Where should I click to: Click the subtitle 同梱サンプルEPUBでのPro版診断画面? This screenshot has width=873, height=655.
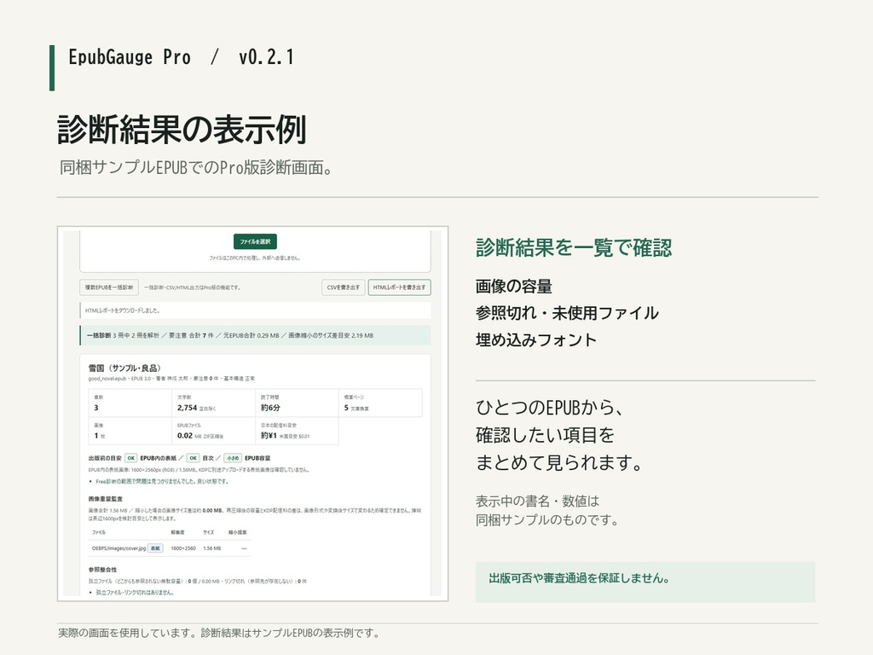tap(197, 167)
